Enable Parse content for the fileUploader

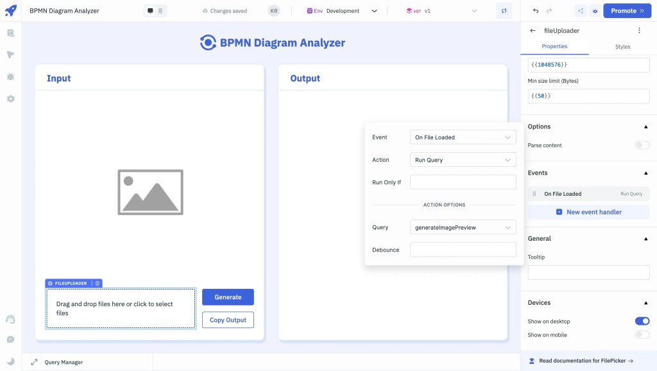point(642,145)
